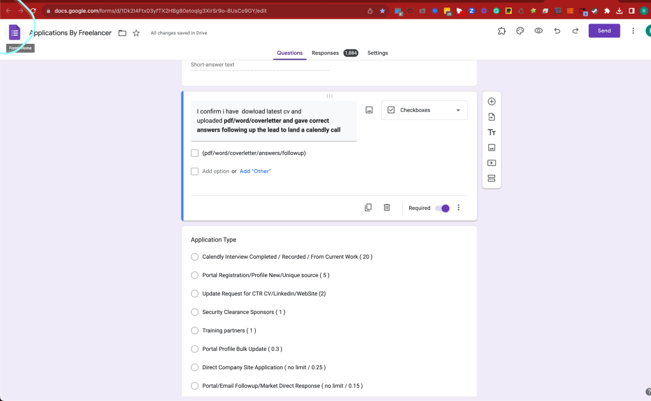Move form to folder icon

click(122, 33)
